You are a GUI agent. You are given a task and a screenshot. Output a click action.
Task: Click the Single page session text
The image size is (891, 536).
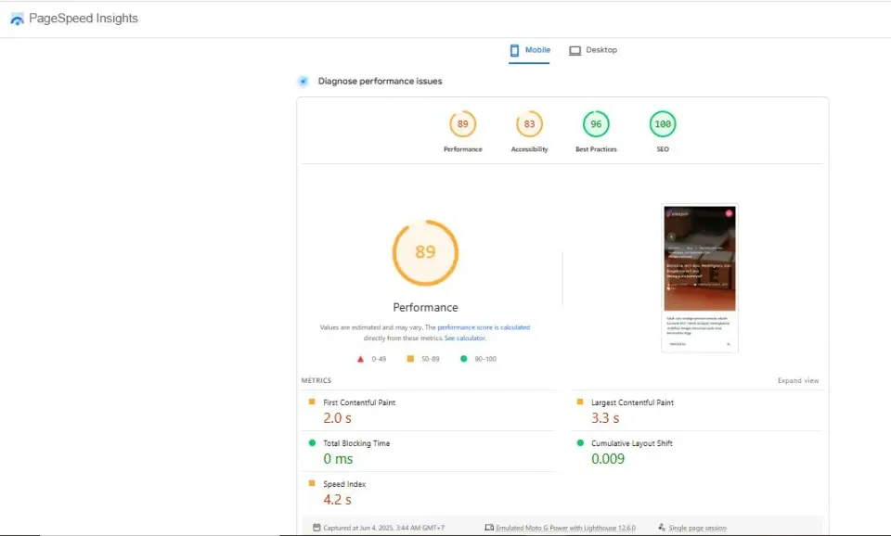point(697,528)
